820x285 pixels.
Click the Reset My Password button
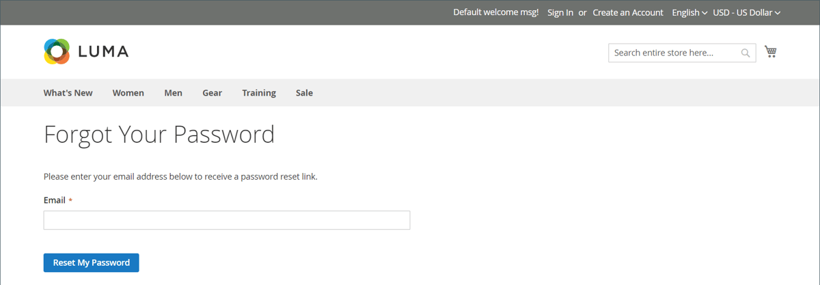click(92, 262)
